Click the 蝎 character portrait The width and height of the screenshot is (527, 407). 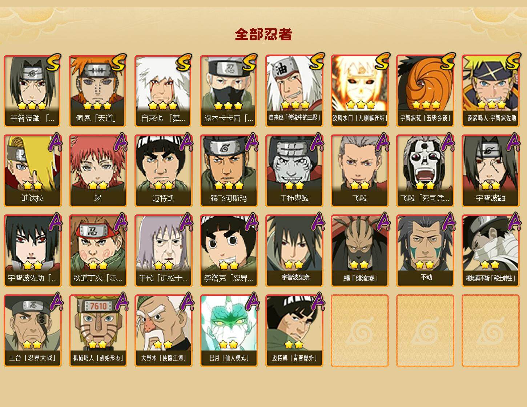pyautogui.click(x=98, y=164)
